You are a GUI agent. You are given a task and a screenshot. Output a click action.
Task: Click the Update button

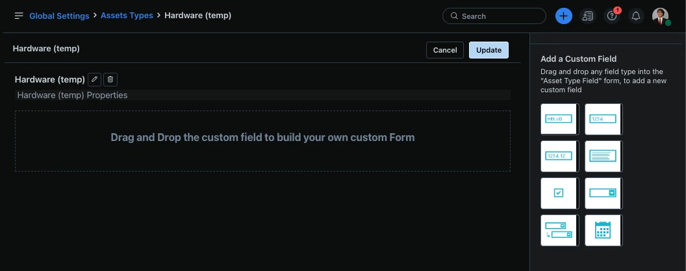click(489, 50)
